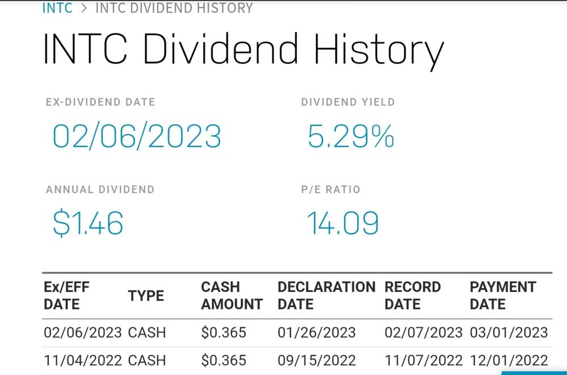Click the PAYMENT DATE column header
Viewport: 567px width, 375px height.
click(502, 295)
